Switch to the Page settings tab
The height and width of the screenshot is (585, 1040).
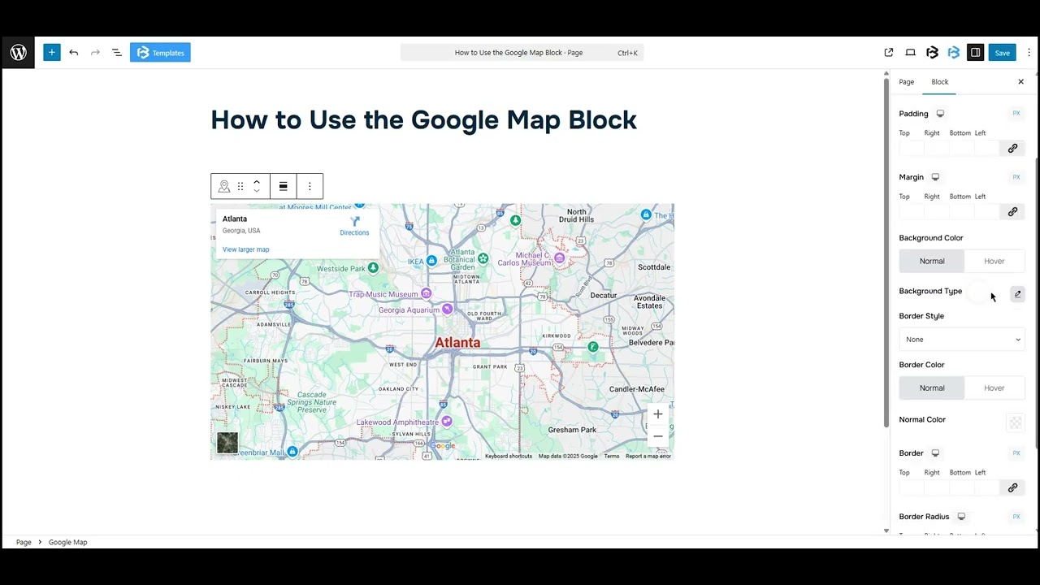(906, 81)
